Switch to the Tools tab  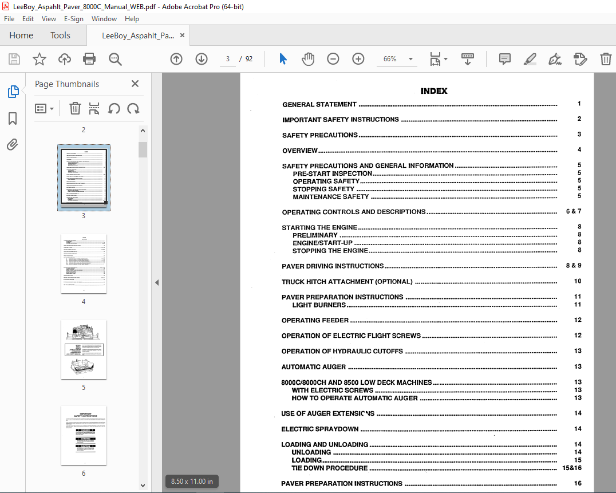60,36
